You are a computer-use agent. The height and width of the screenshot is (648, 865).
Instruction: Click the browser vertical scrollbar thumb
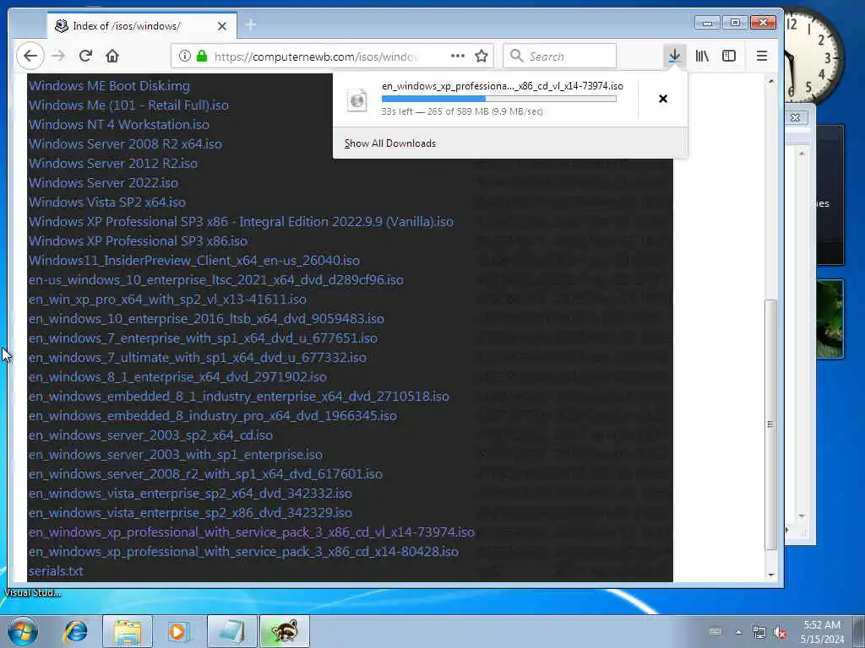(771, 424)
